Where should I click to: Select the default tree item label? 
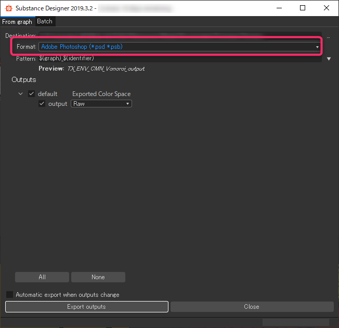47,94
